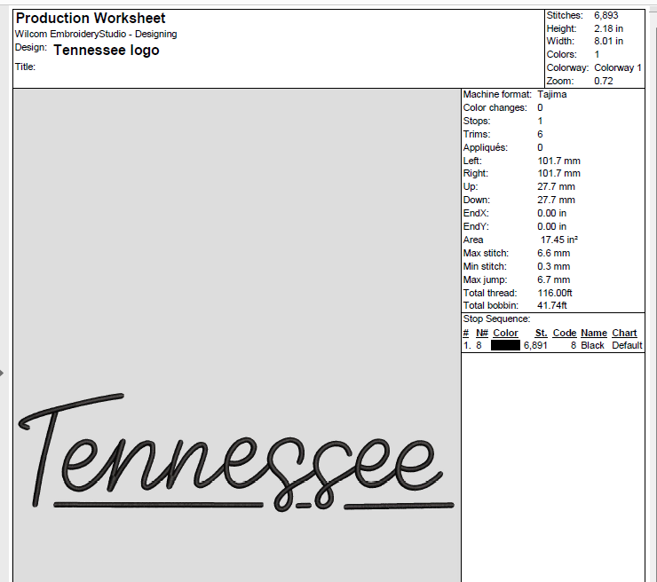Click the Height value 2.18 in
Viewport: 657px width, 582px height.
pyautogui.click(x=608, y=28)
